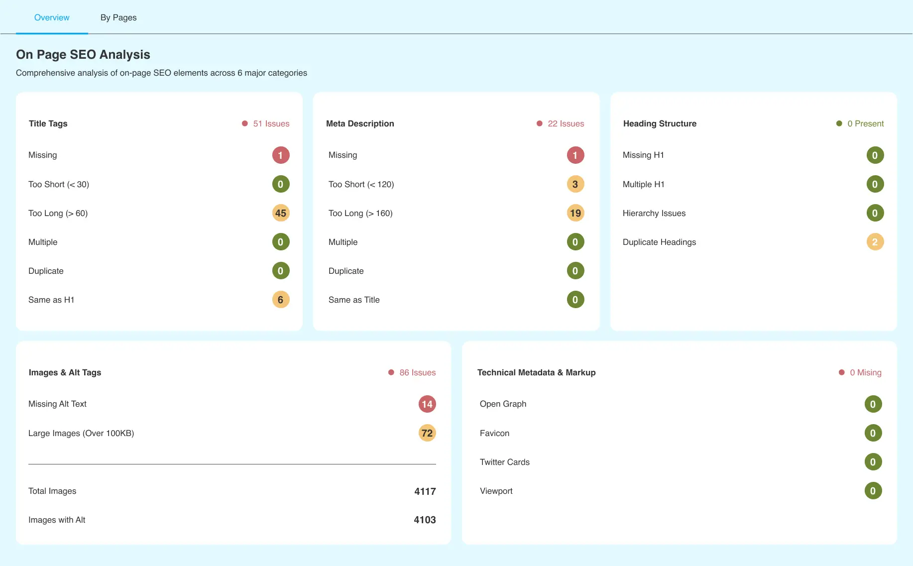The image size is (913, 566).
Task: Click the Open Graph zero badge
Action: 873,404
